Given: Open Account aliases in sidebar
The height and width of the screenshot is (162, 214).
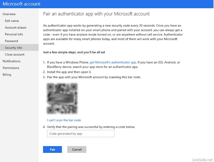Looking at the screenshot, I should tap(16, 27).
